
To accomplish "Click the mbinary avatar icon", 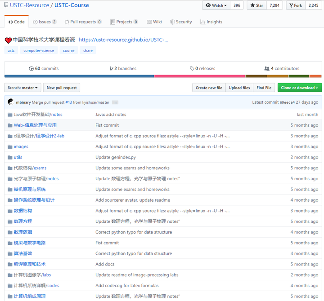I will click(x=10, y=102).
